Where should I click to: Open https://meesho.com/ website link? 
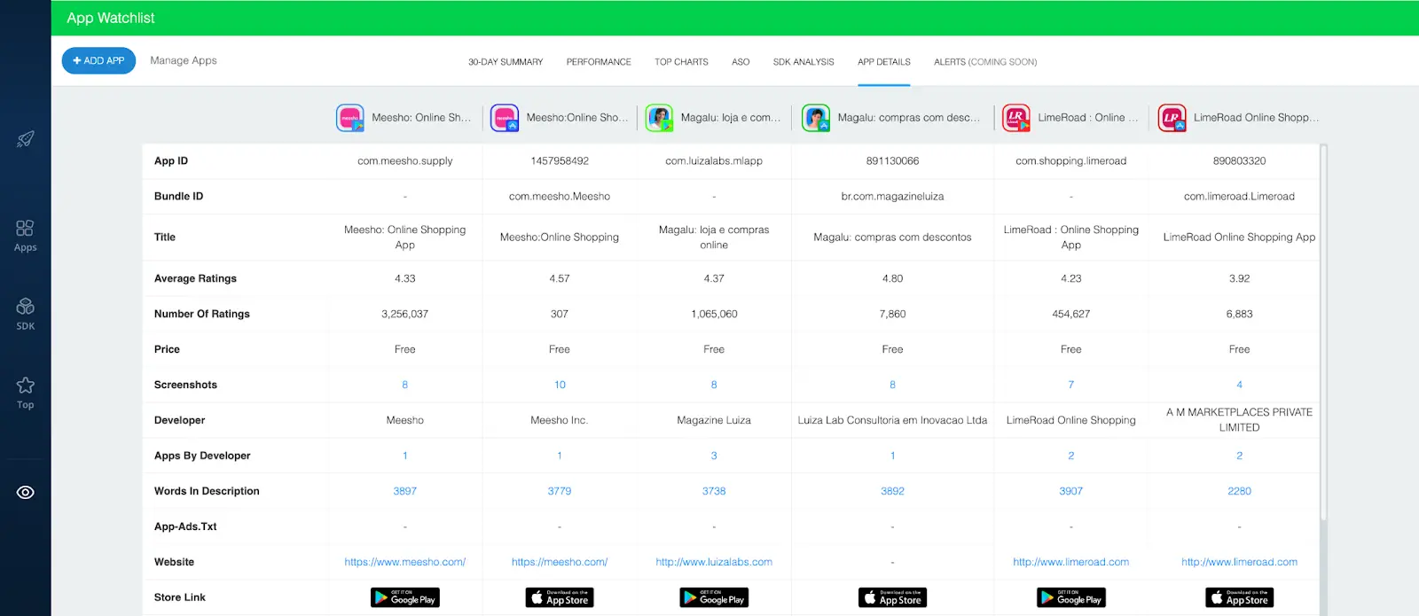coord(560,562)
